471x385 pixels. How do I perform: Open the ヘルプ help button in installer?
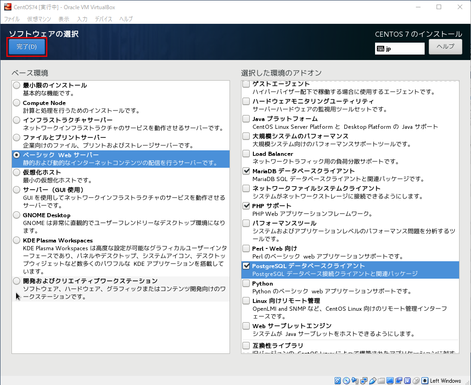pyautogui.click(x=445, y=47)
